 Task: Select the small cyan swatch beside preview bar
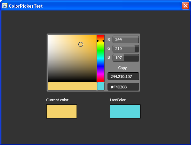coord(101,86)
